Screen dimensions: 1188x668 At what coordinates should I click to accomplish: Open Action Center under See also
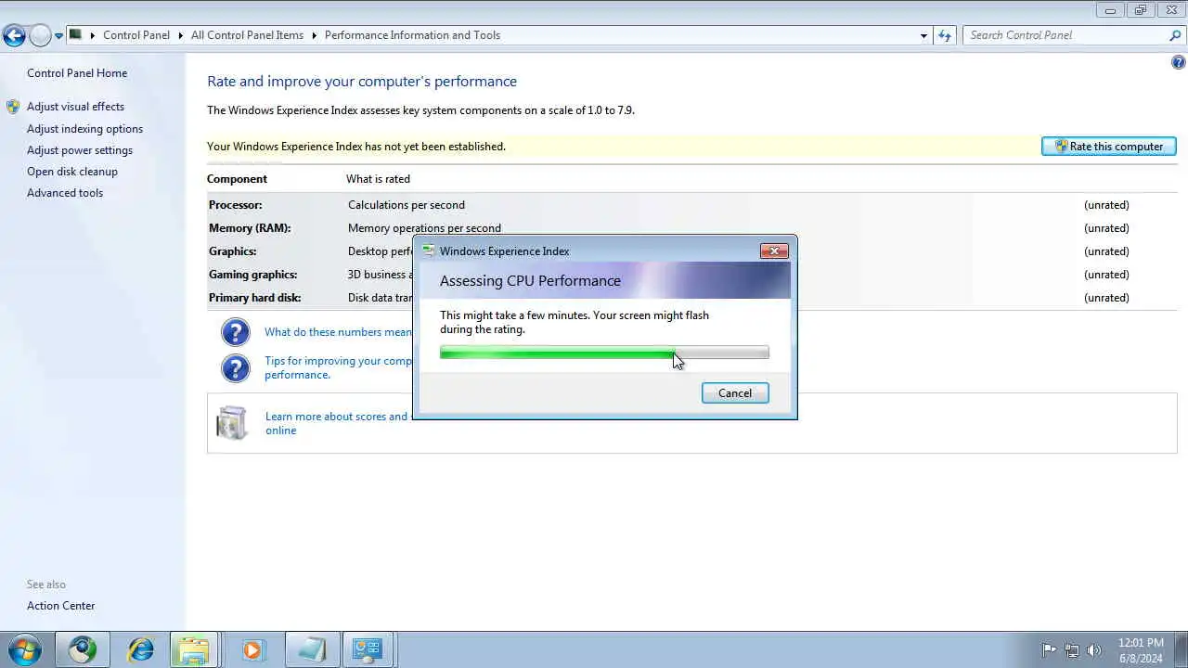(61, 606)
